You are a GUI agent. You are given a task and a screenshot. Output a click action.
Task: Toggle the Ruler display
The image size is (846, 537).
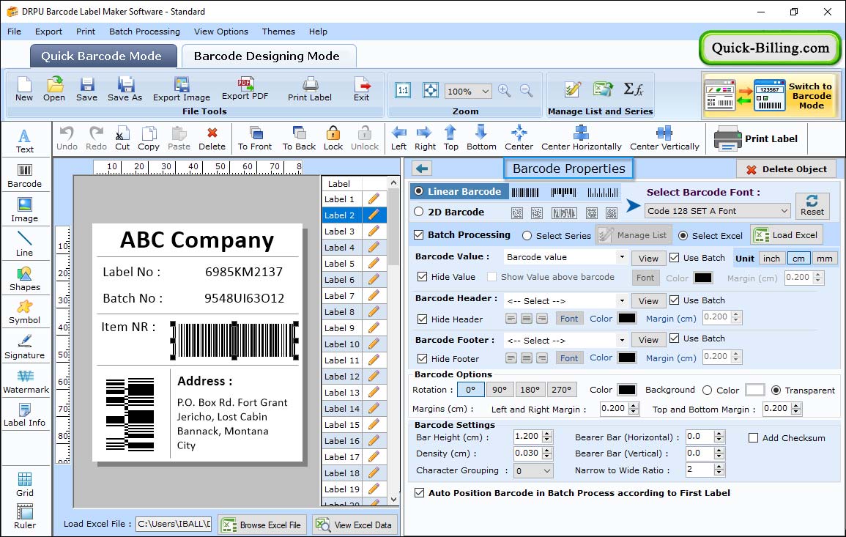(x=25, y=516)
